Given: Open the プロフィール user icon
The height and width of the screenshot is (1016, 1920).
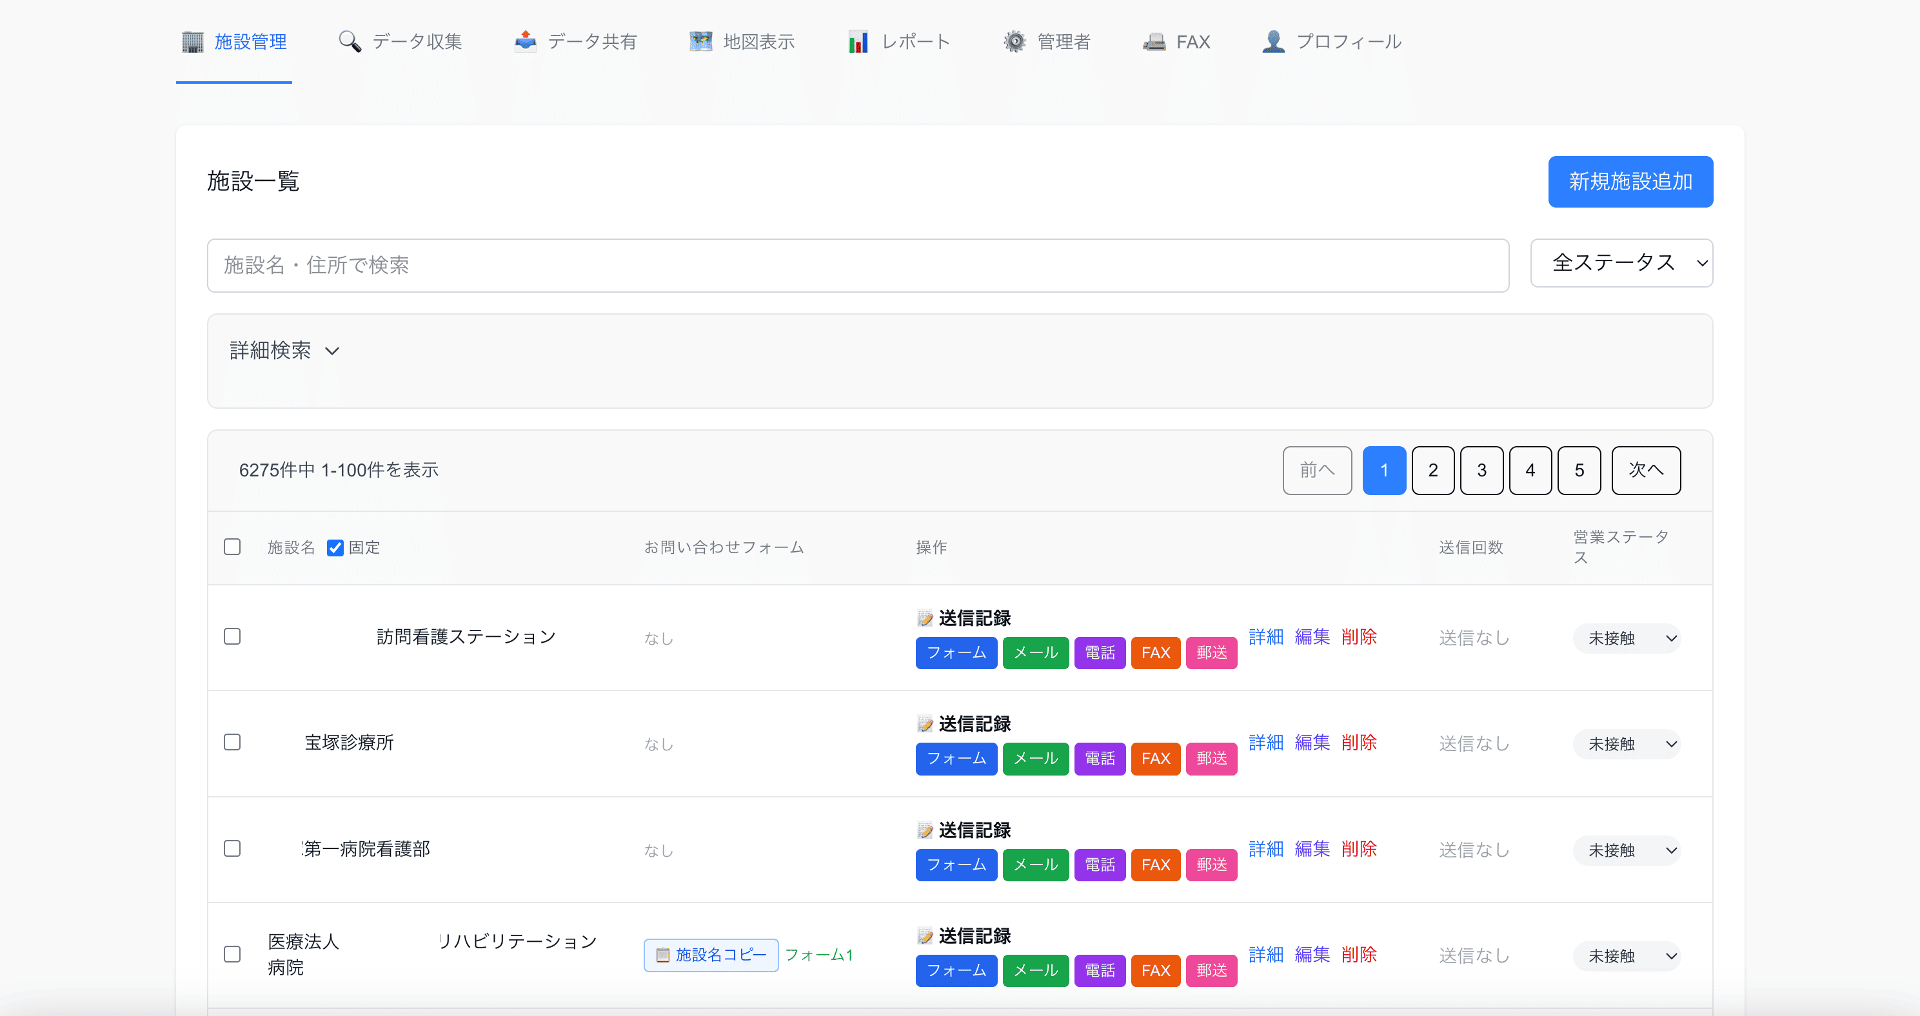Looking at the screenshot, I should tap(1273, 42).
